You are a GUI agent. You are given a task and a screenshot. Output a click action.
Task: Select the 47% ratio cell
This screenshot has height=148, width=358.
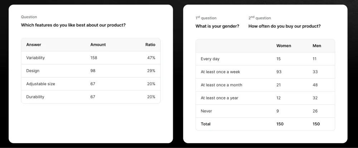[x=151, y=58]
